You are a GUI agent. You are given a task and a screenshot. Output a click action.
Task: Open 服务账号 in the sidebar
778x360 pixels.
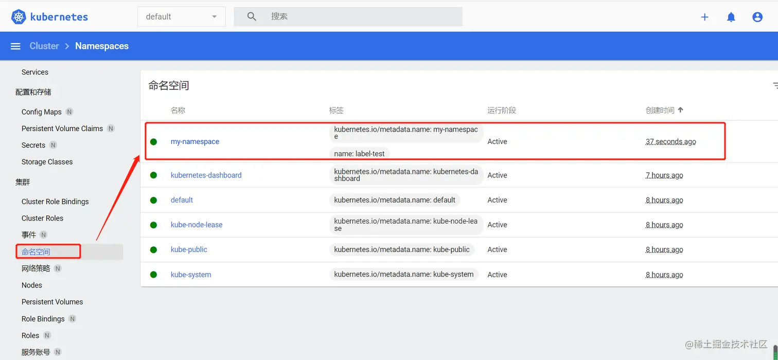[36, 352]
